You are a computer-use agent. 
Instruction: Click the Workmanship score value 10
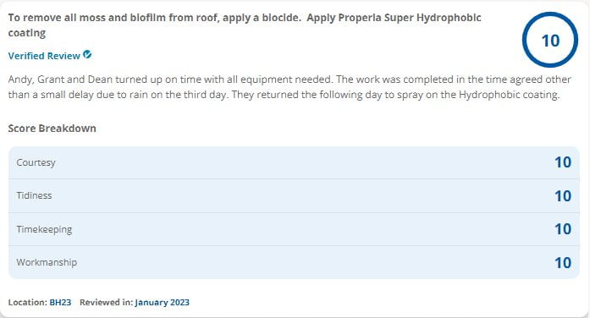pos(563,263)
